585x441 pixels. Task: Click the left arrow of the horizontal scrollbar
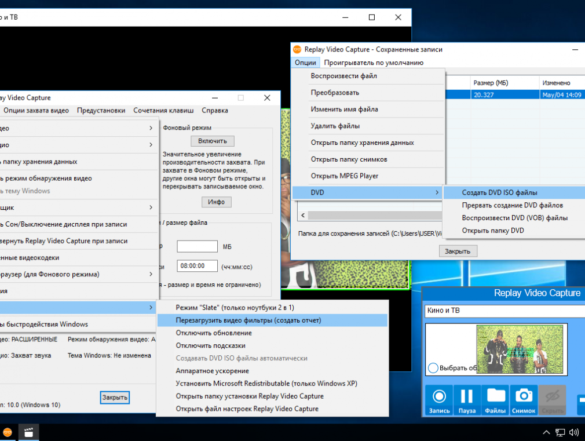303,215
